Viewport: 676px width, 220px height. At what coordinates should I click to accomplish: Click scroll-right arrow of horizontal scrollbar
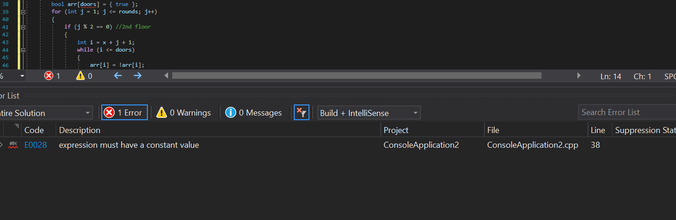579,75
